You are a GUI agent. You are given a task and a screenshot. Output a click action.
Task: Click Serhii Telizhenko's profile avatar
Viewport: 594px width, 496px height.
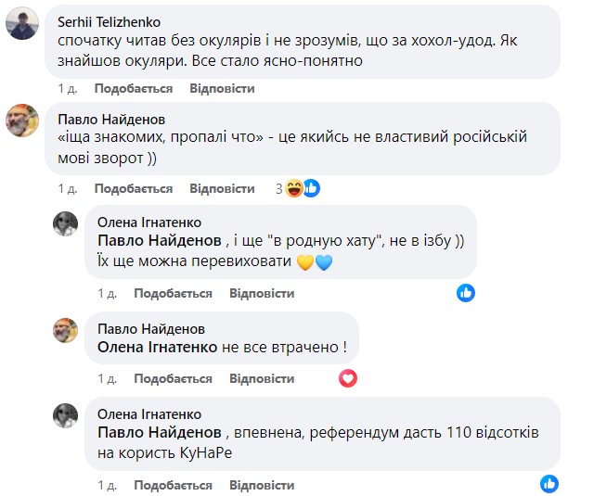tap(22, 26)
